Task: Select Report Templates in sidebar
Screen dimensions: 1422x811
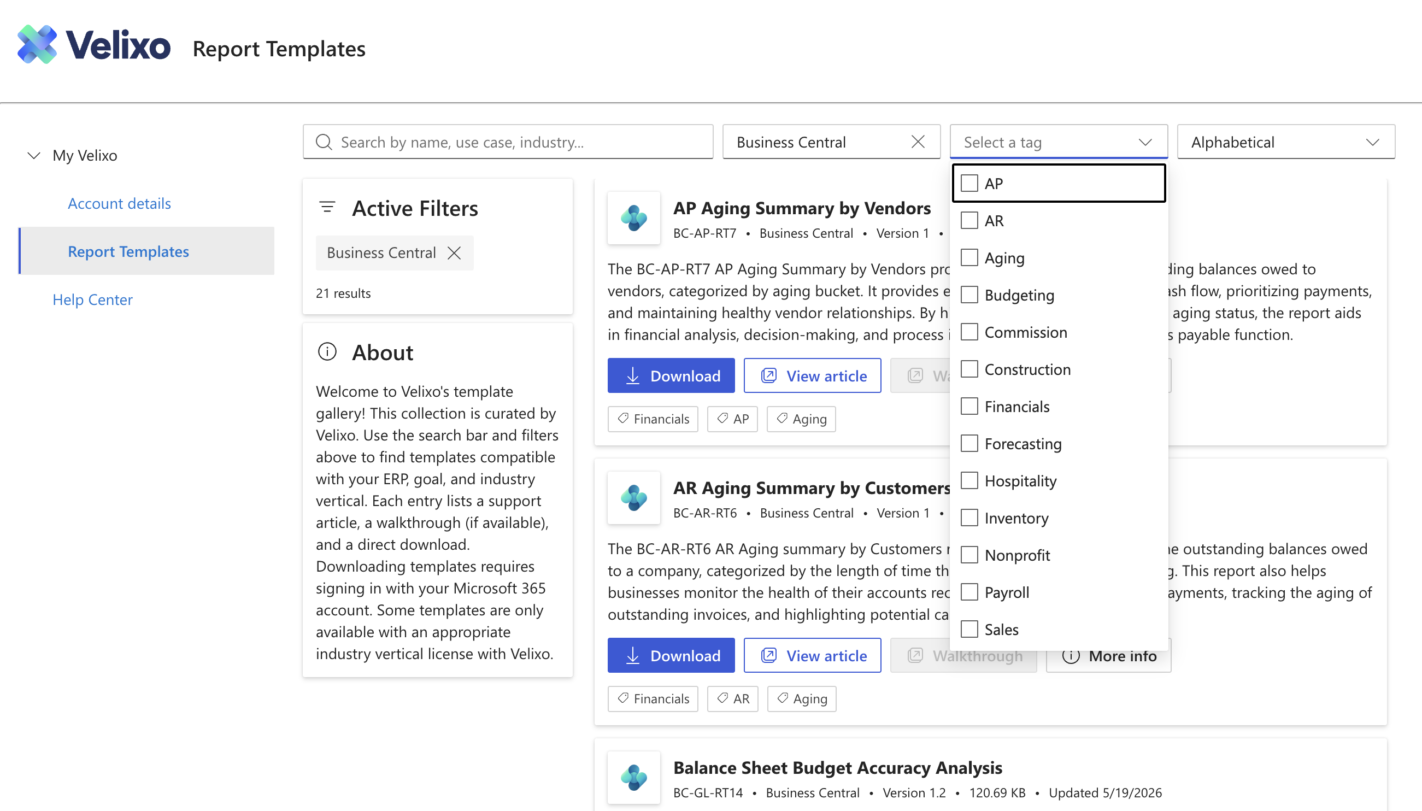Action: point(146,251)
